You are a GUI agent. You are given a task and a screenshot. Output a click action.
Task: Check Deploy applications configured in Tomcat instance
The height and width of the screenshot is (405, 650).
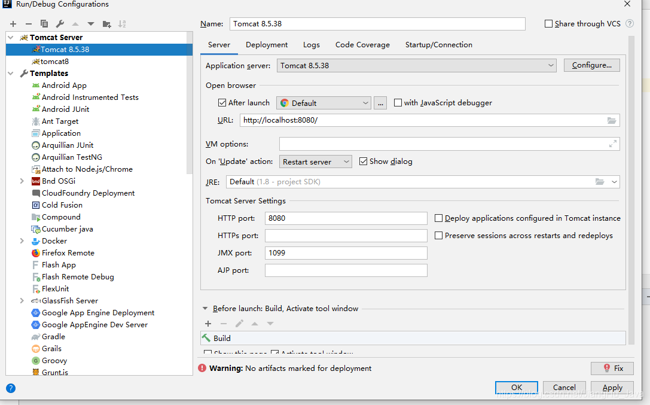(438, 218)
